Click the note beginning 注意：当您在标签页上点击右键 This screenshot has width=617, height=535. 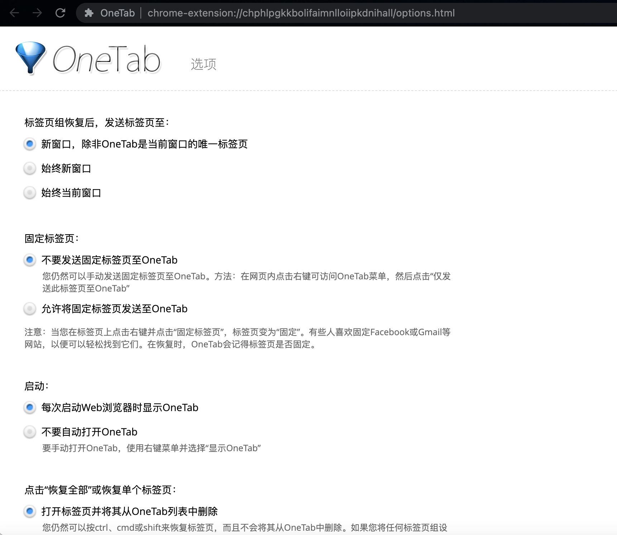(238, 338)
